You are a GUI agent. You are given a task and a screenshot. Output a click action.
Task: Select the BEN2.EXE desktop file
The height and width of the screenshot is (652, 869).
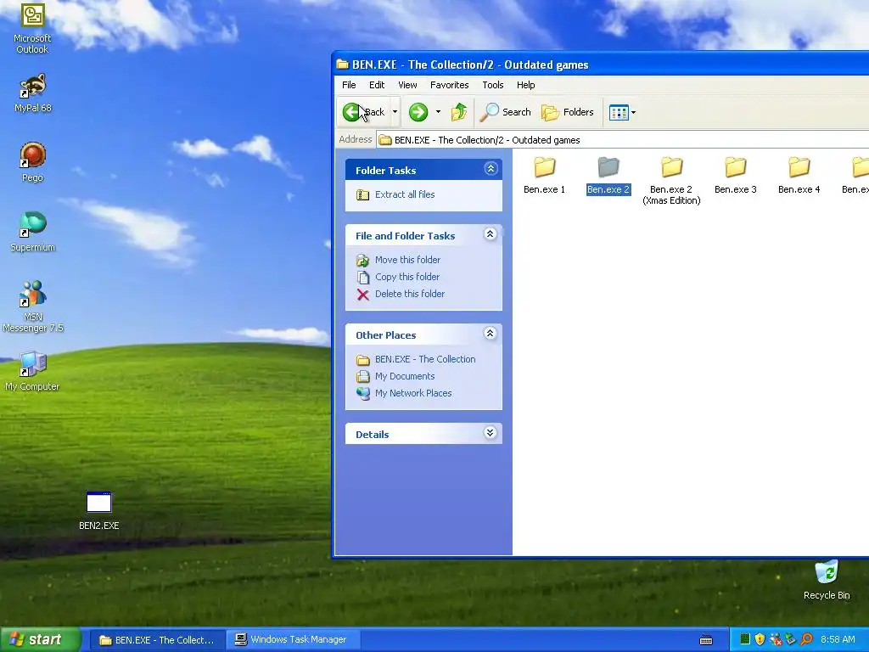tap(98, 510)
